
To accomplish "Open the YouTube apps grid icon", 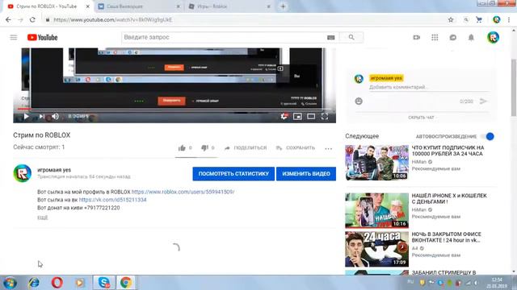I will [x=435, y=38].
